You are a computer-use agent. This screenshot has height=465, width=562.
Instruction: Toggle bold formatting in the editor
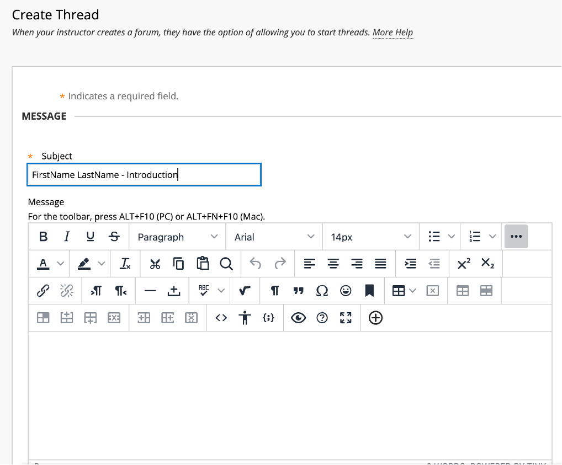pyautogui.click(x=43, y=237)
